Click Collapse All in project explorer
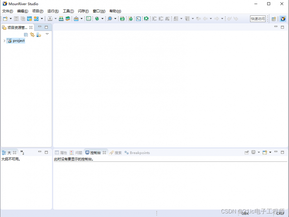The width and height of the screenshot is (289, 217). click(x=26, y=35)
